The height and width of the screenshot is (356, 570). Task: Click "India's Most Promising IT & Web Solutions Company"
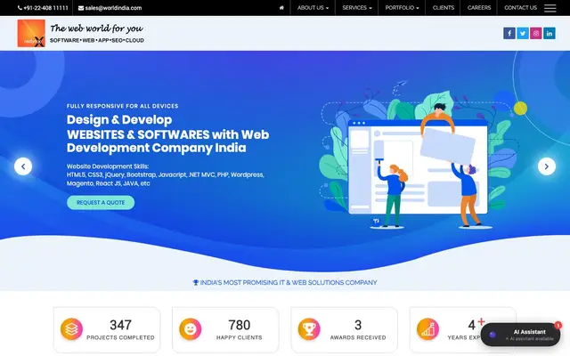[x=285, y=283]
